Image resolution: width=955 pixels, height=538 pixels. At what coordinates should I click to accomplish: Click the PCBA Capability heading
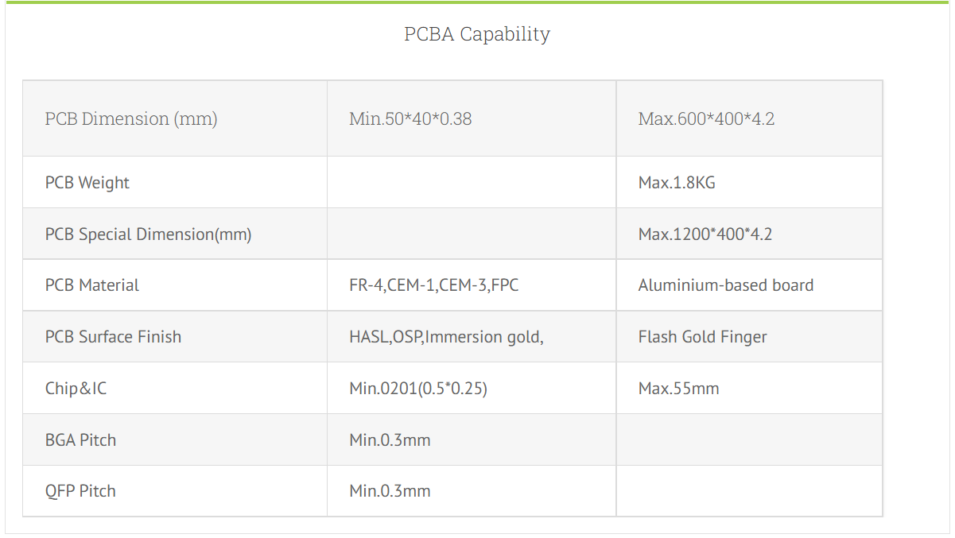(x=477, y=34)
